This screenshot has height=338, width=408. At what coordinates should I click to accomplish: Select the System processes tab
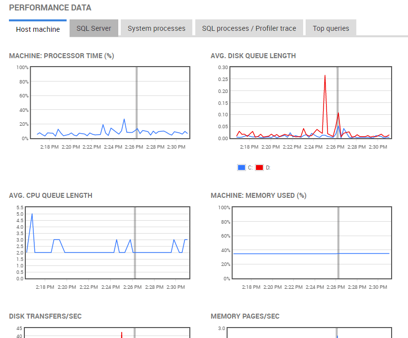(156, 28)
